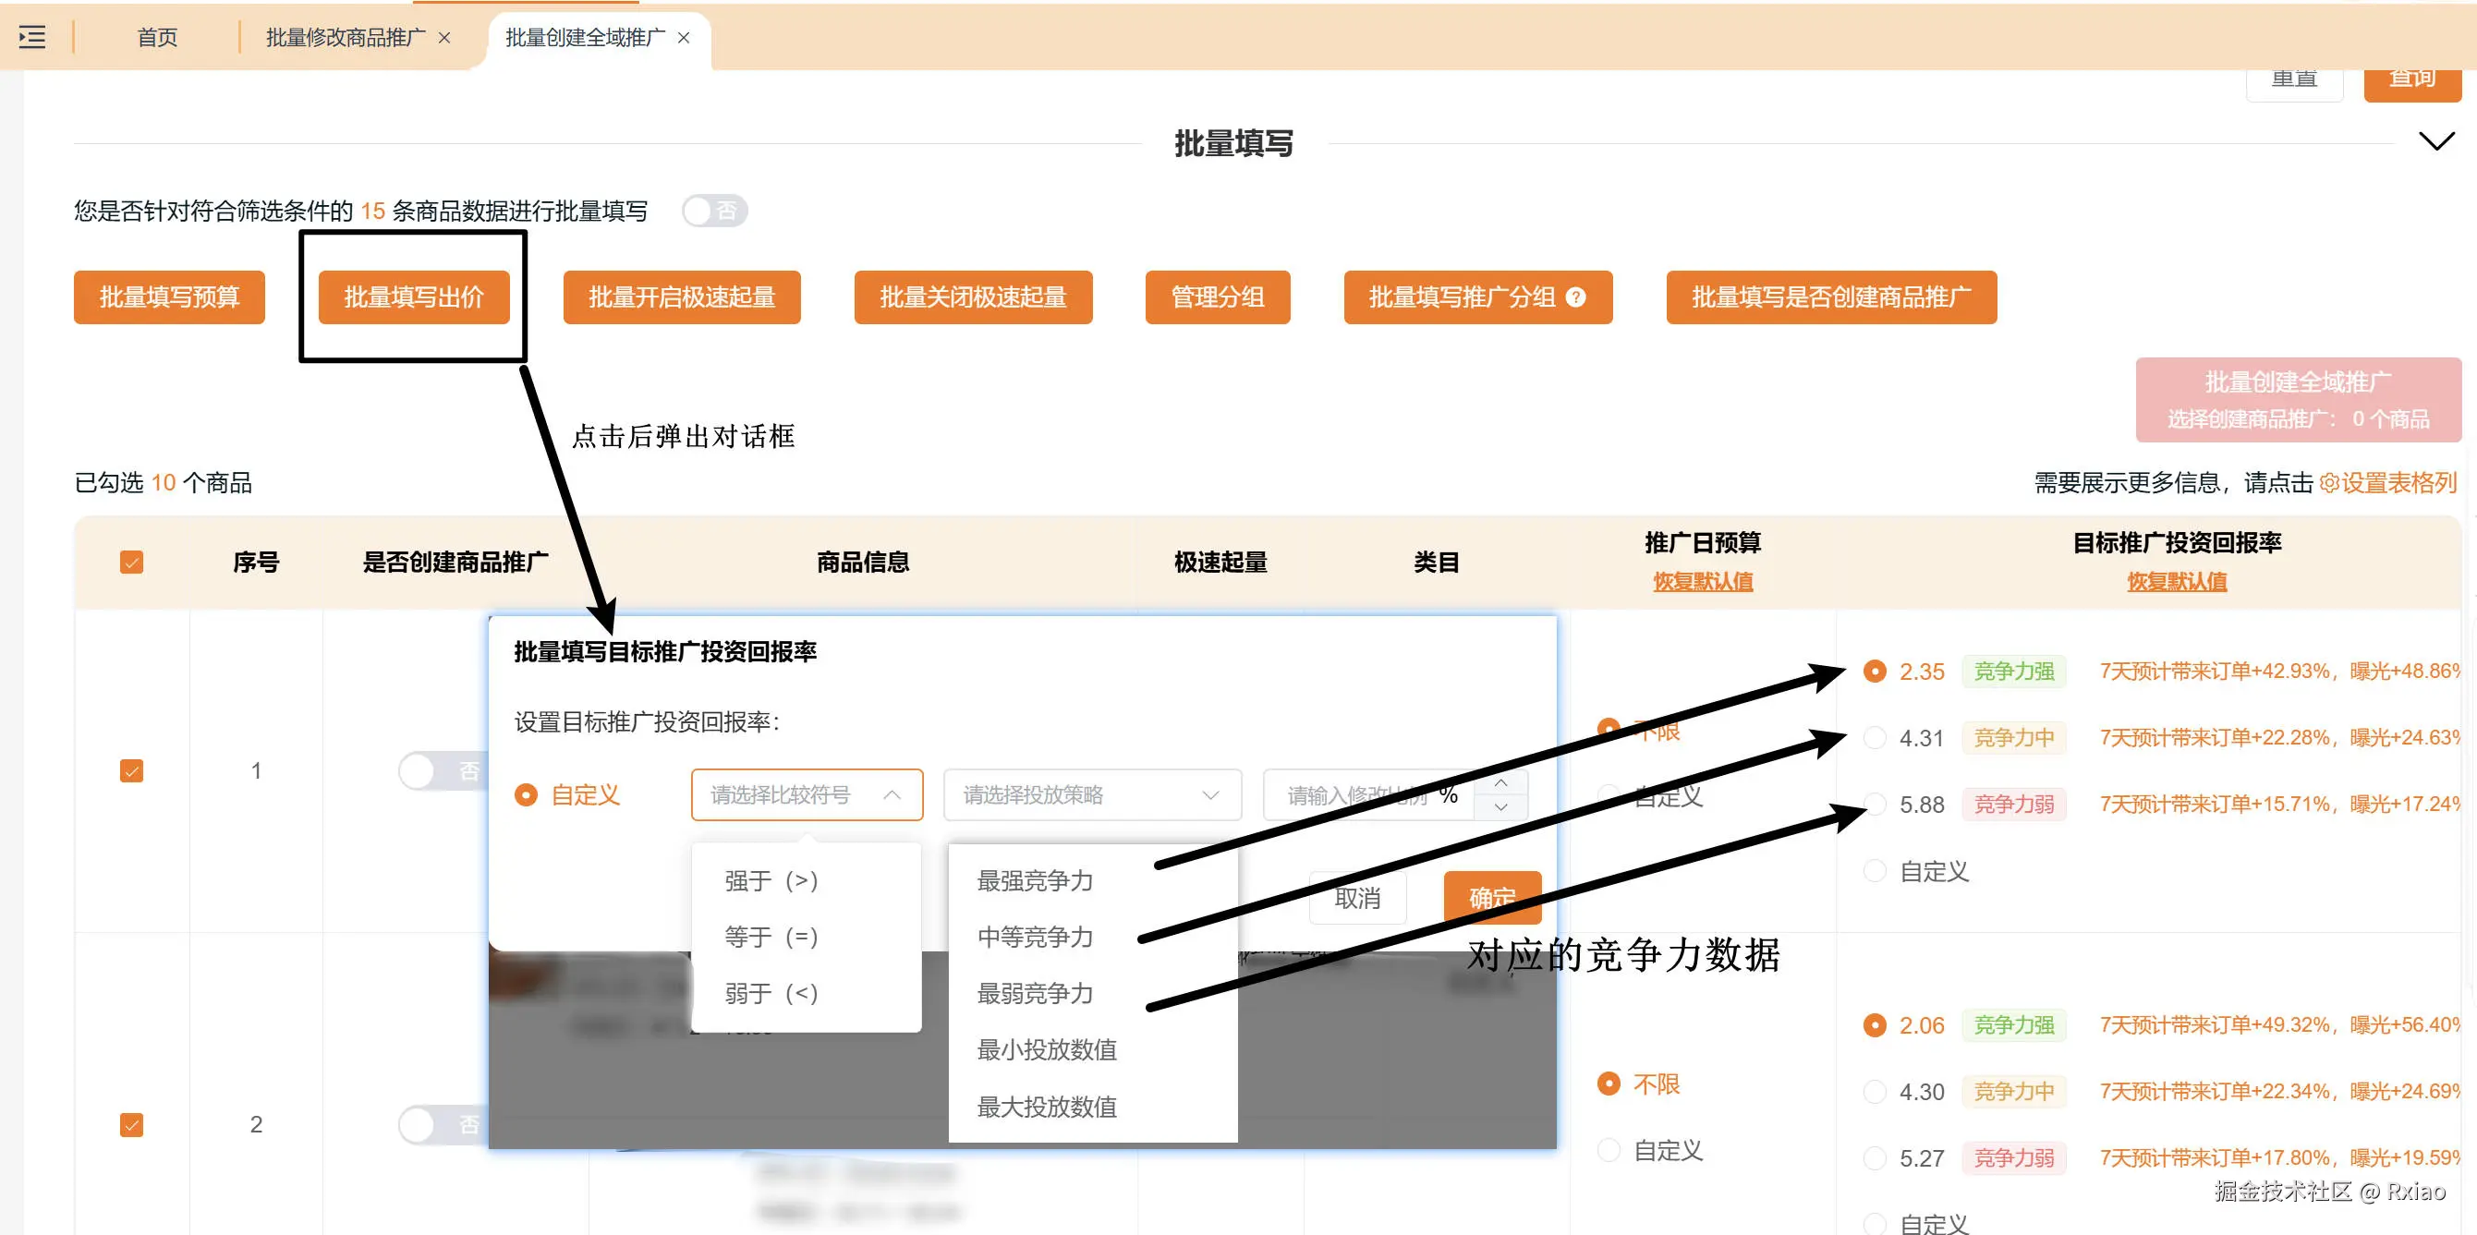Toggle the select-all header checkbox
This screenshot has width=2477, height=1235.
pos(132,563)
